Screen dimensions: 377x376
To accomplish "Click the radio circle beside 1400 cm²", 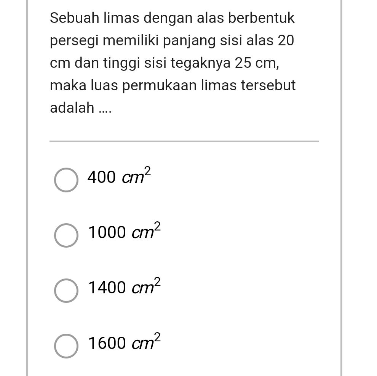I will coord(66,291).
